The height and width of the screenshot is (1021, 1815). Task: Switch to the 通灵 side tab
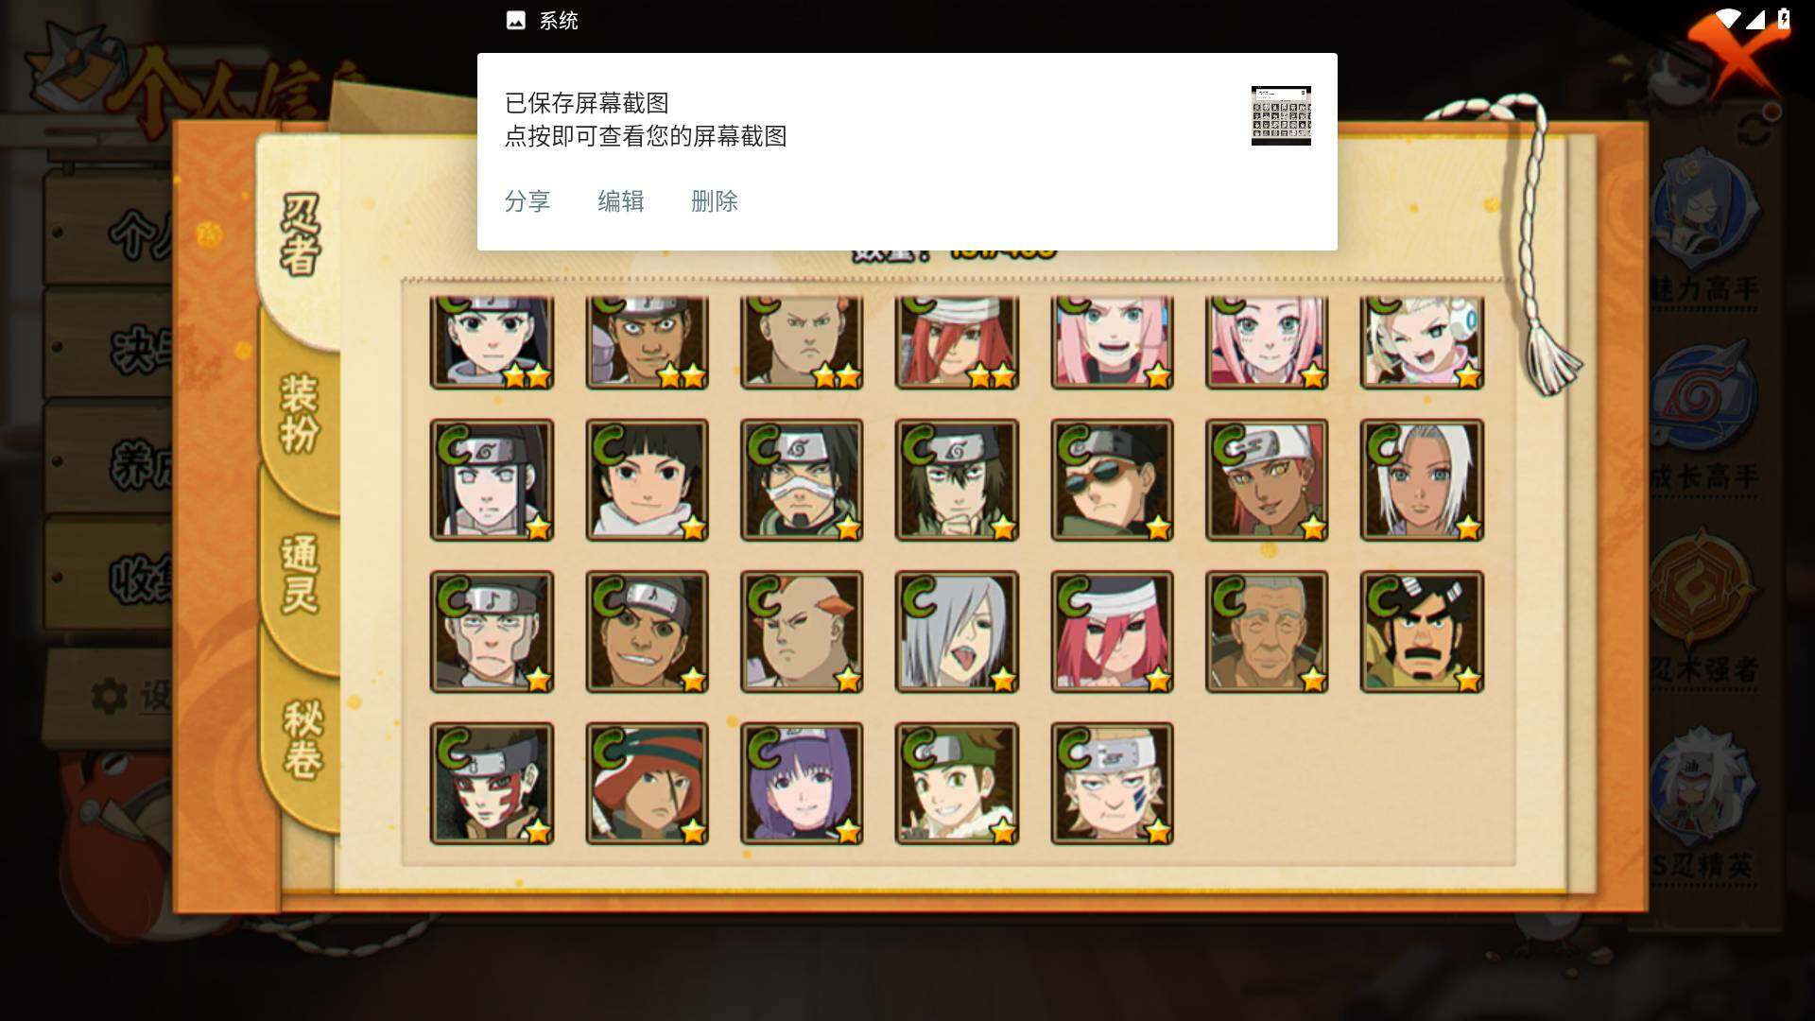pyautogui.click(x=299, y=576)
